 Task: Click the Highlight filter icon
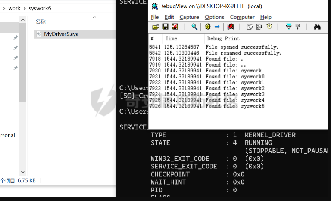click(297, 27)
